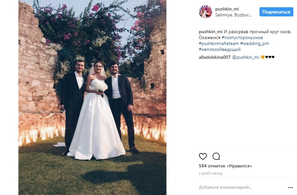
Task: Like the post with heart icon
Action: (x=203, y=156)
